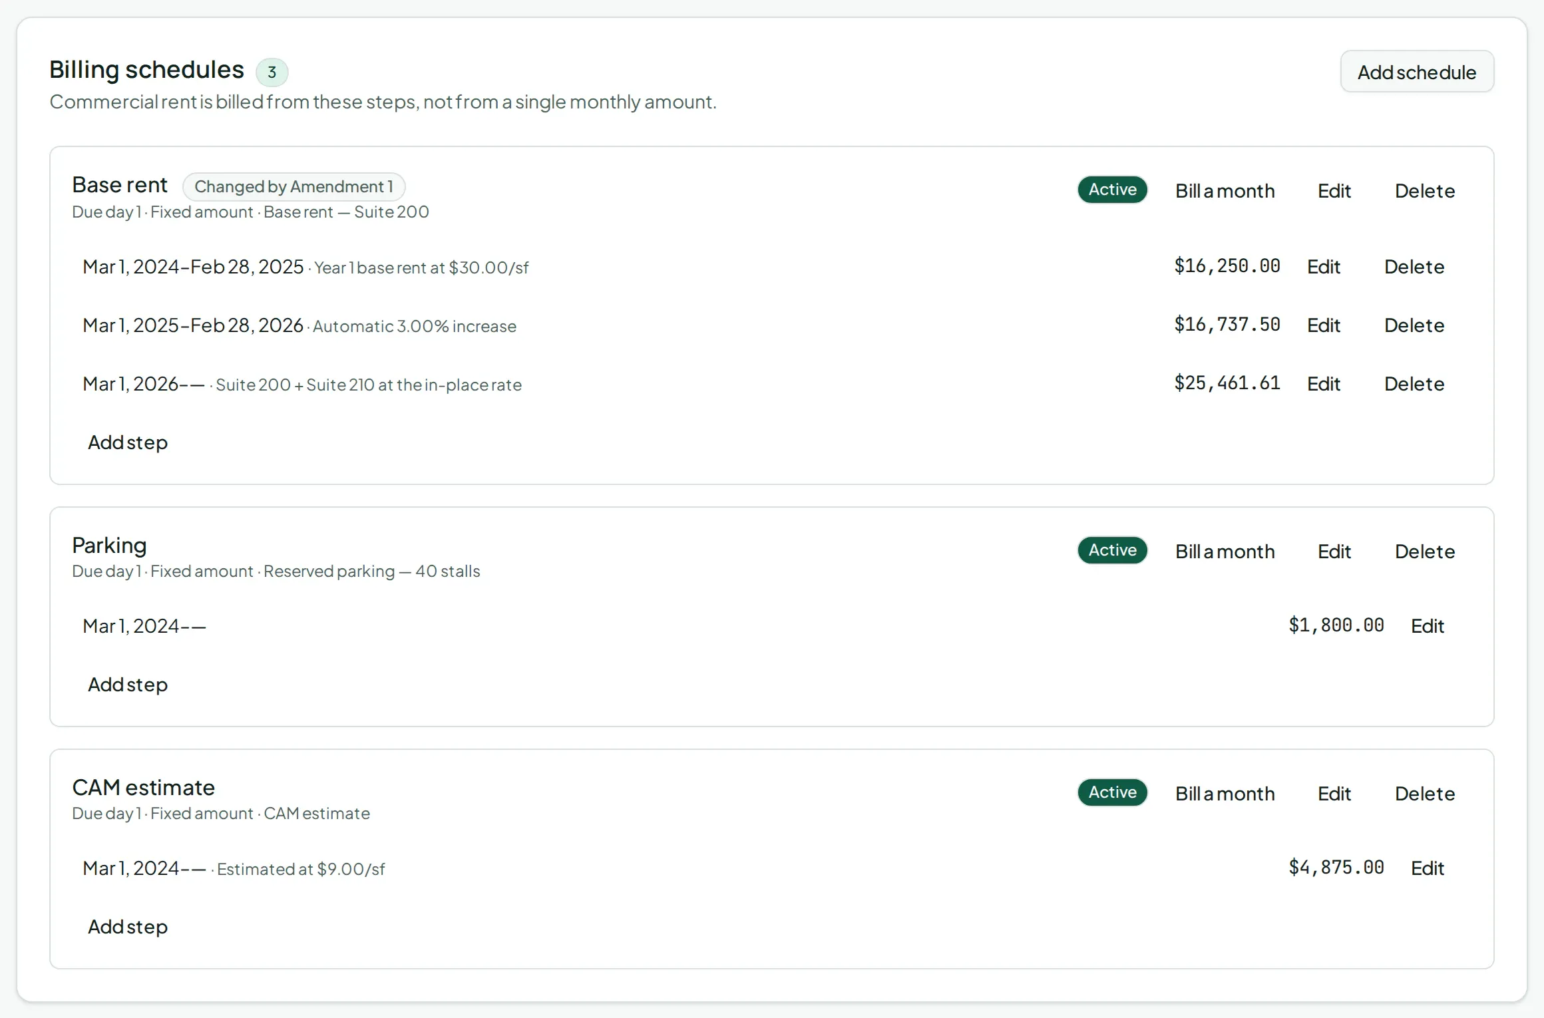Click the Estimated at $9.00/sf note
The image size is (1544, 1018).
click(301, 870)
